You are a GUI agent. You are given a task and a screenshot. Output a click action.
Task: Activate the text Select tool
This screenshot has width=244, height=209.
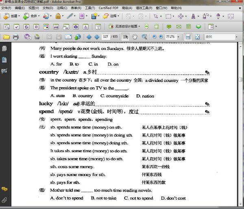[125, 37]
